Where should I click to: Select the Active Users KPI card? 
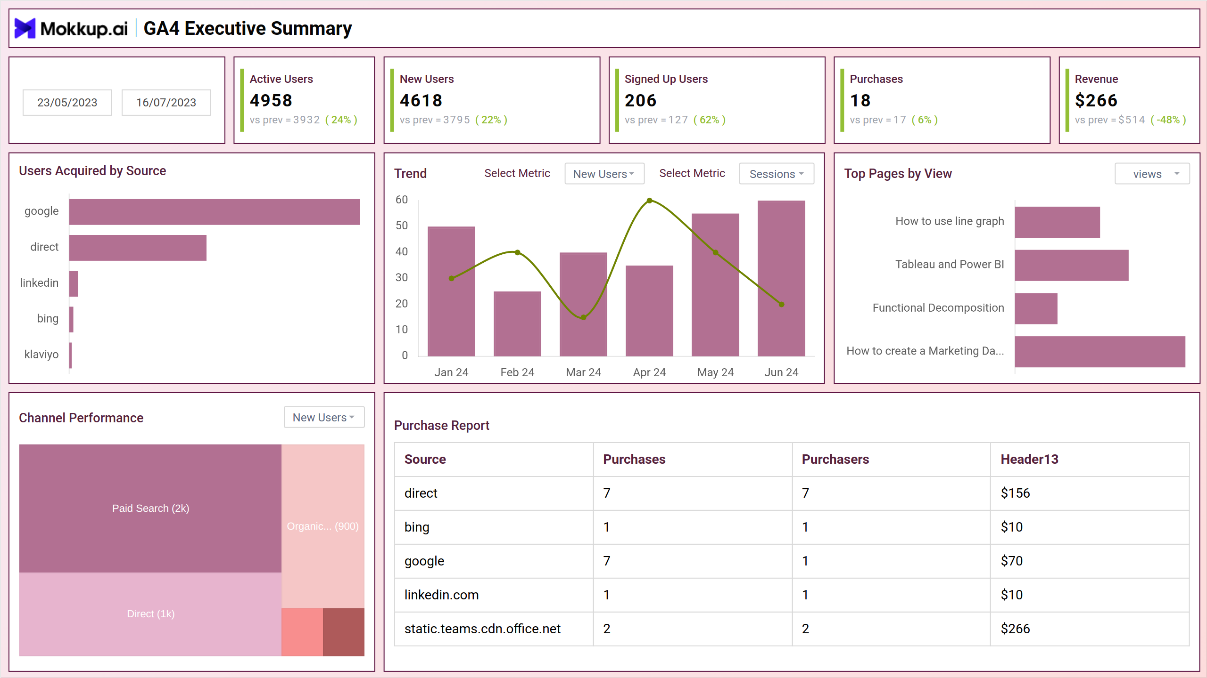point(305,100)
